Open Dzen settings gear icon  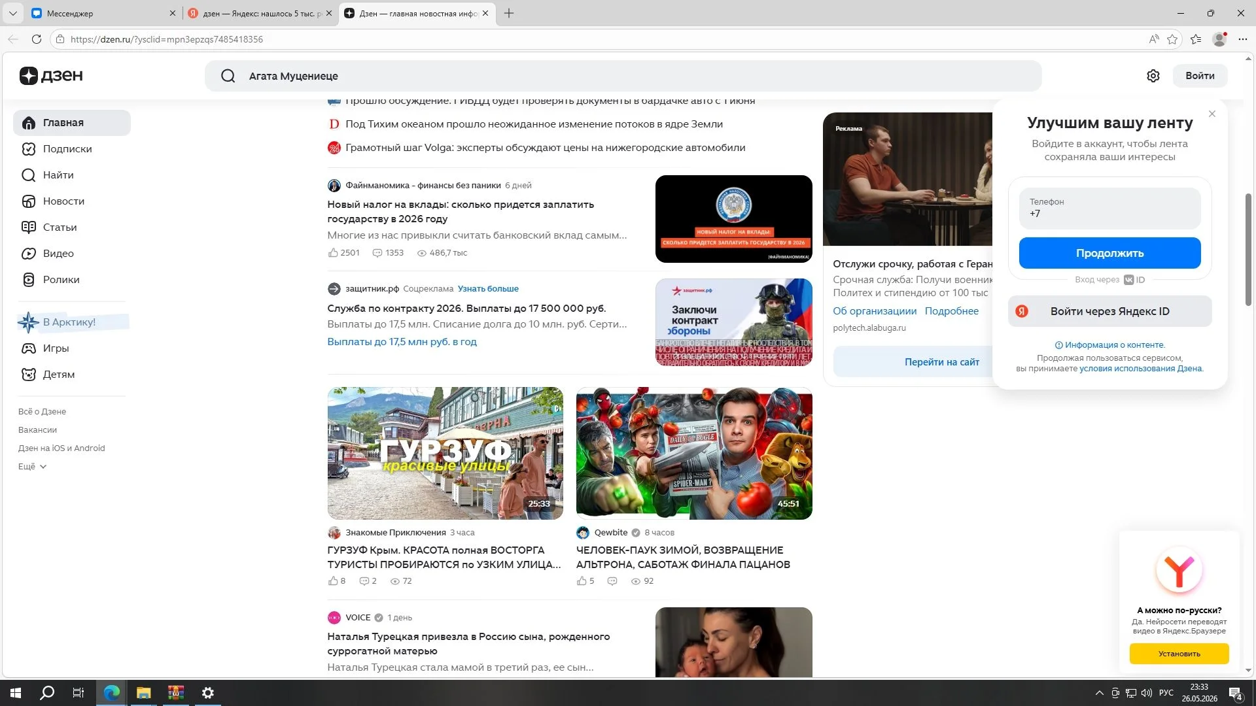point(1153,76)
